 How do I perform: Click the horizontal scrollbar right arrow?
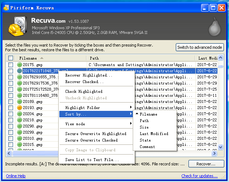click(x=215, y=153)
